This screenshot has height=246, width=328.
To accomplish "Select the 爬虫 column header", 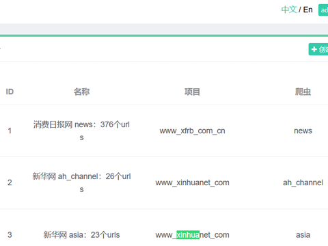I will tap(303, 92).
